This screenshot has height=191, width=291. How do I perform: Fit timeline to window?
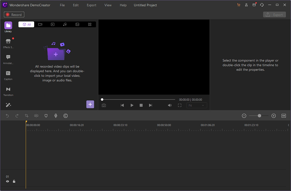pos(284,116)
